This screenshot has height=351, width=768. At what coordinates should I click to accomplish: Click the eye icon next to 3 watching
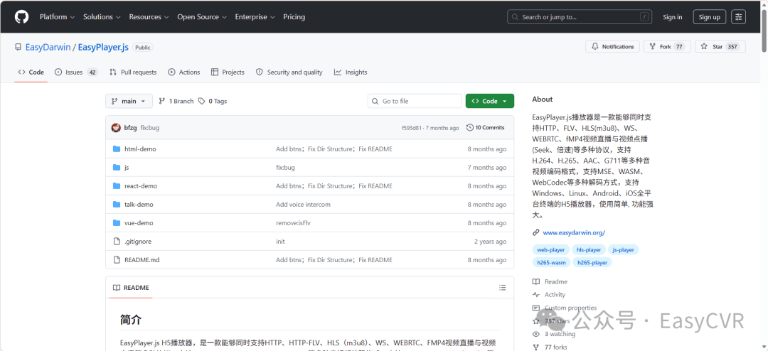click(x=536, y=334)
